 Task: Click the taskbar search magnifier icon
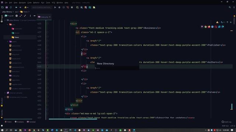[7, 130]
